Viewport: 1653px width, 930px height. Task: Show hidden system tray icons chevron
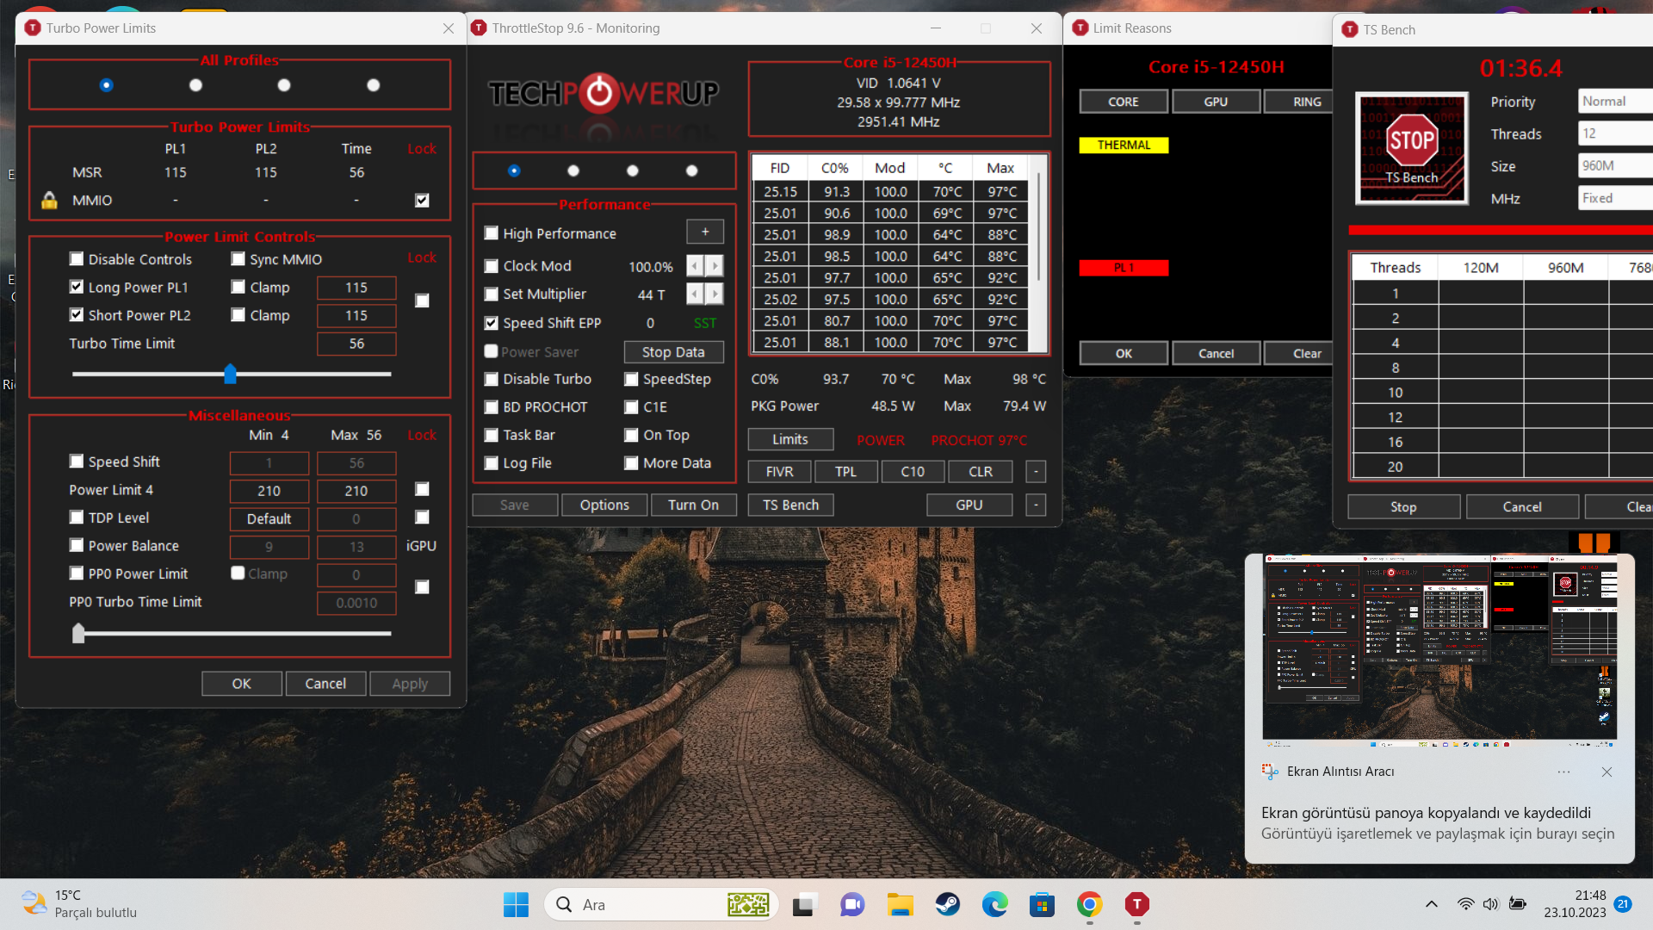click(1431, 904)
